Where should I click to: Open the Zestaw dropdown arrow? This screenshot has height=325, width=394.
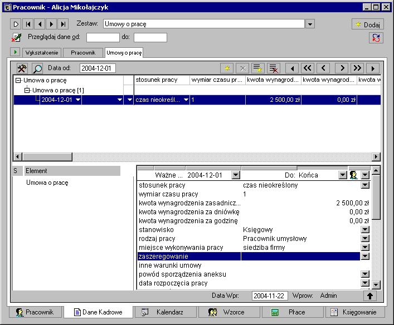tap(310, 24)
